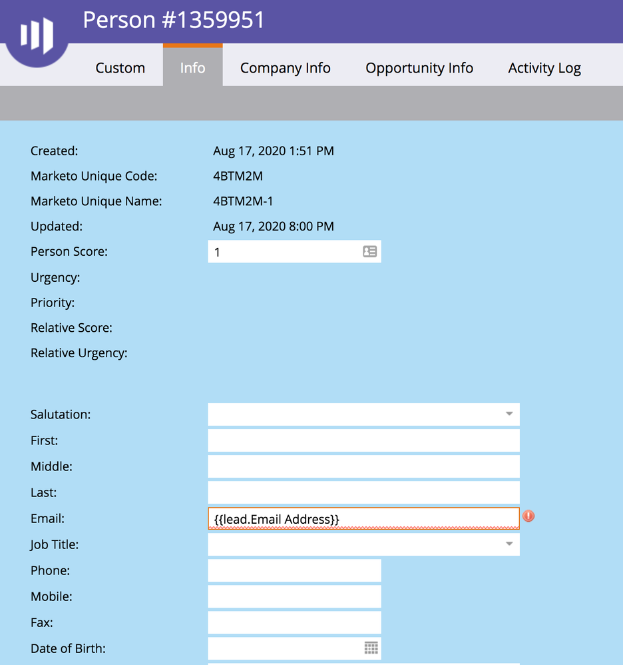The height and width of the screenshot is (665, 623).
Task: Click the Person #1359951 title
Action: tap(174, 20)
